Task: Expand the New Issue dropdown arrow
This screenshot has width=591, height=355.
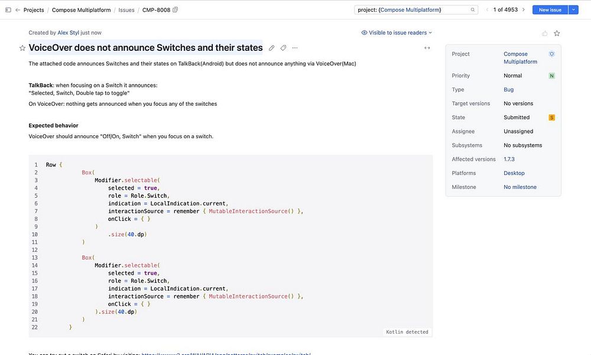Action: (573, 10)
